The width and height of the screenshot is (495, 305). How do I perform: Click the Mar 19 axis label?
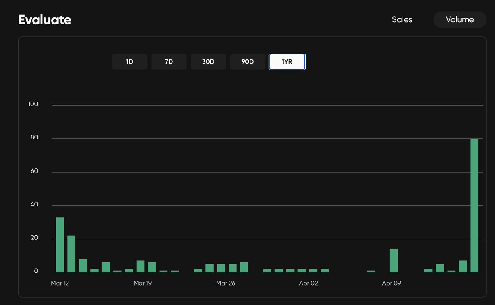point(143,283)
